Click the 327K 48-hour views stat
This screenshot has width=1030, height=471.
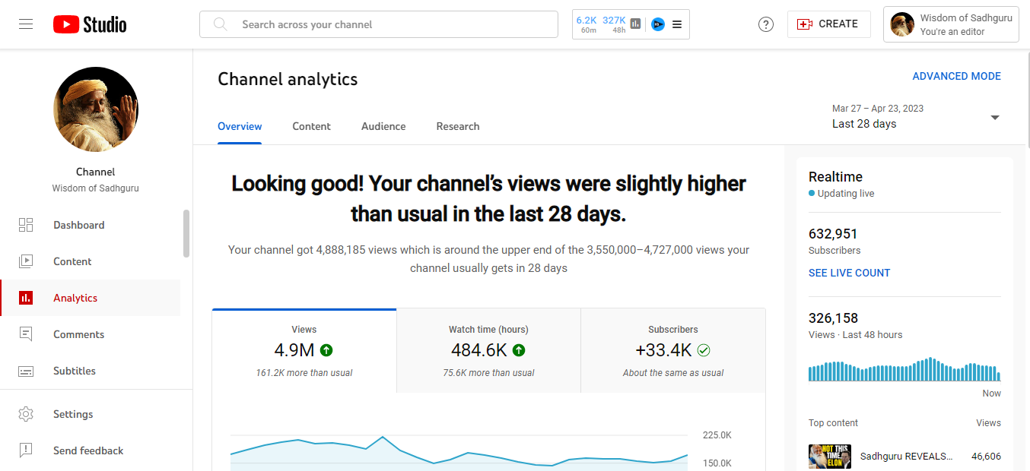[x=614, y=24]
